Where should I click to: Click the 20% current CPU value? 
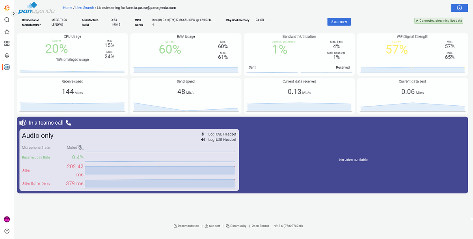pos(56,49)
